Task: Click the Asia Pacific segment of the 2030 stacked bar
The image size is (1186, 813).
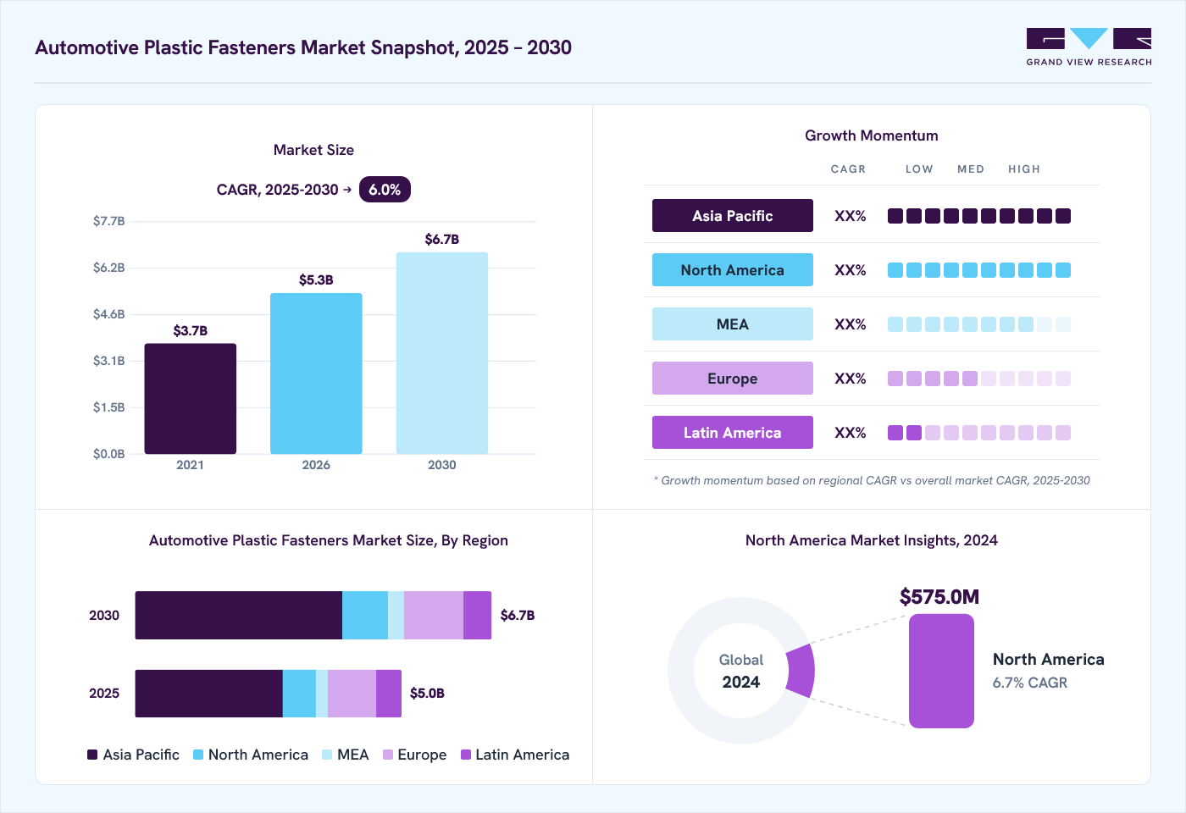Action: click(x=239, y=616)
